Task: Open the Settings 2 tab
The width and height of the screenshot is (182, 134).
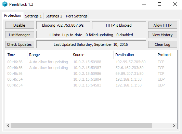Action: (x=54, y=16)
